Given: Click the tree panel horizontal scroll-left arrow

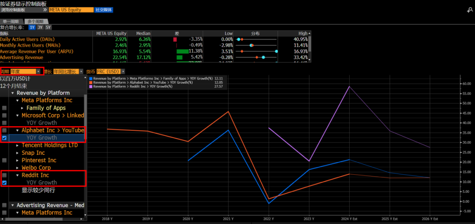Looking at the screenshot, I should click(x=1, y=218).
